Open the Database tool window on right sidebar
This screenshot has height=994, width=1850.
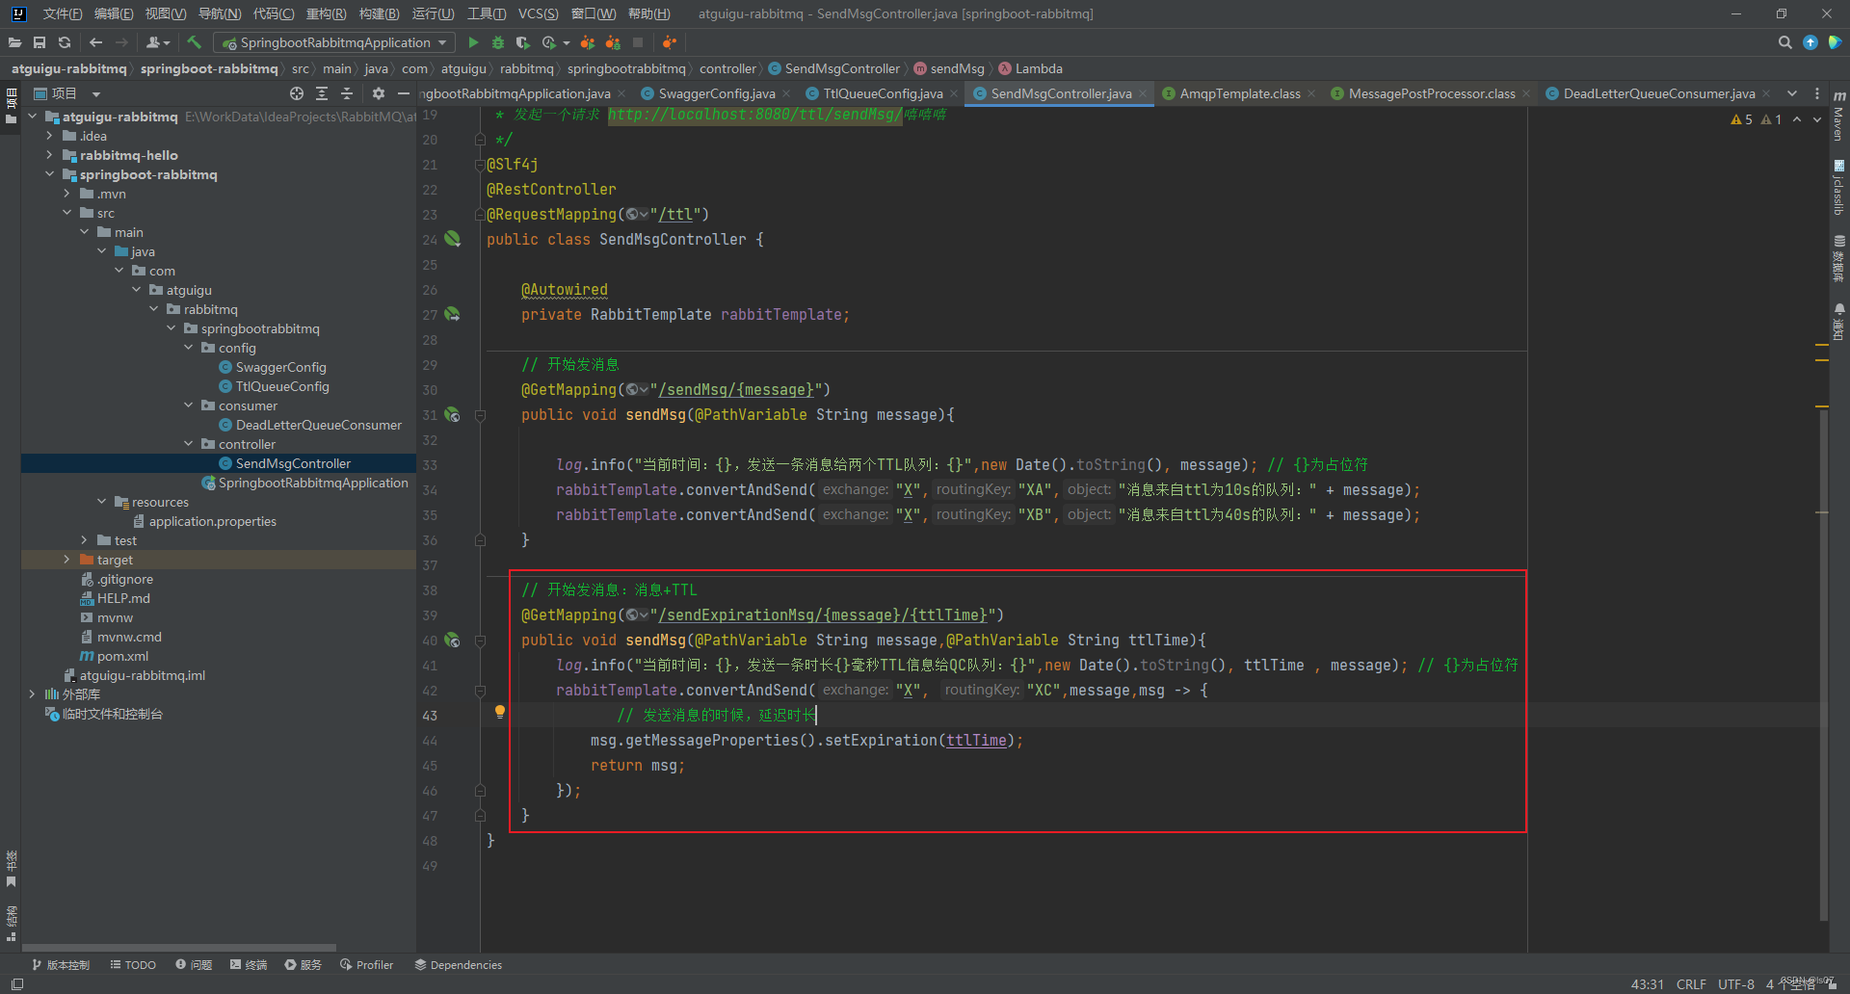(1839, 258)
